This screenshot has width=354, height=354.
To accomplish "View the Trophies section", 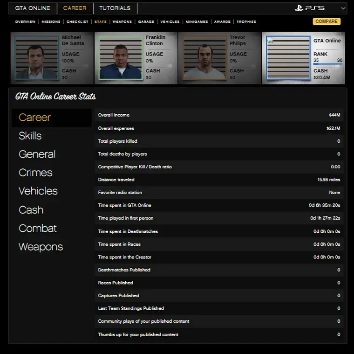I will [246, 22].
